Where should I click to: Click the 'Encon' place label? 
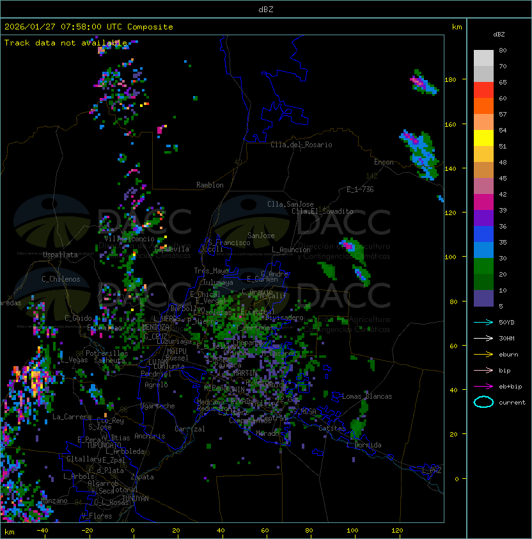384,162
